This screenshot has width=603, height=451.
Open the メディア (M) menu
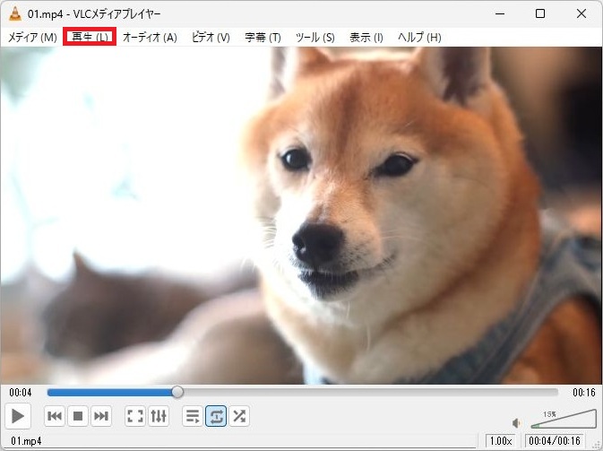point(32,38)
